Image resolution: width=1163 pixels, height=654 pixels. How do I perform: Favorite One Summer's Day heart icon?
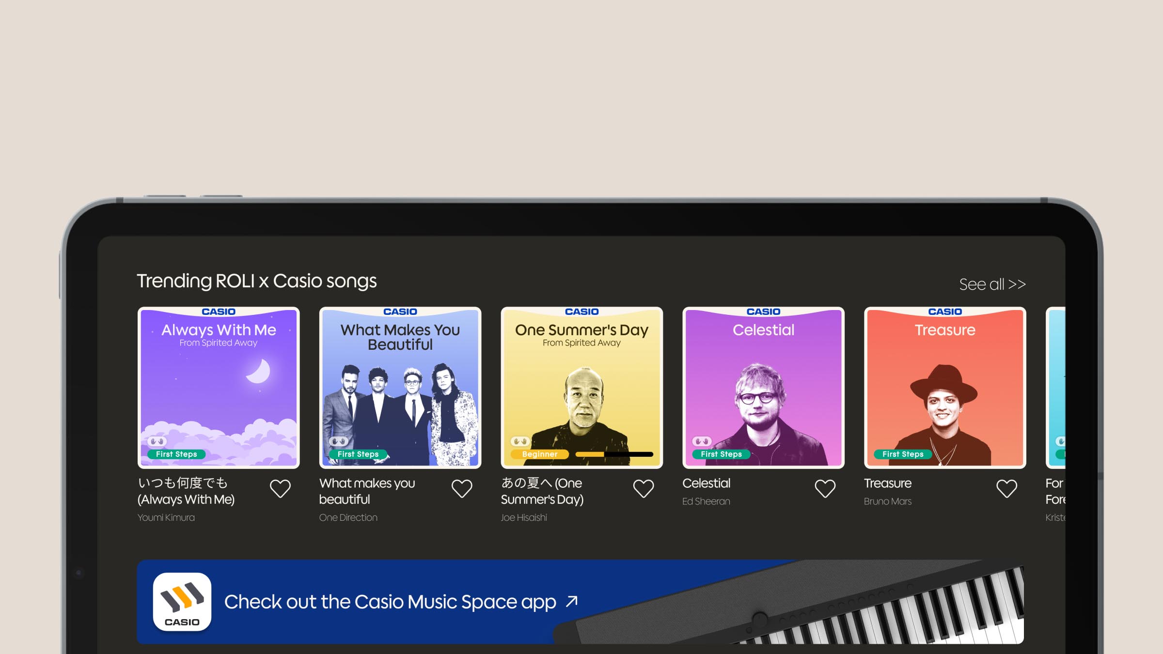click(x=644, y=488)
